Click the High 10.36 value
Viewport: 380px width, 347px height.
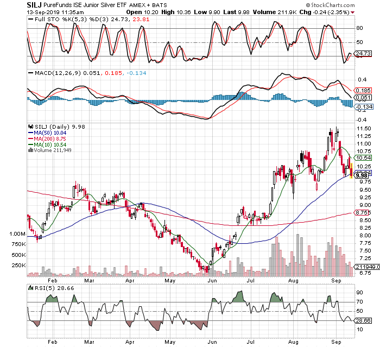(x=176, y=12)
